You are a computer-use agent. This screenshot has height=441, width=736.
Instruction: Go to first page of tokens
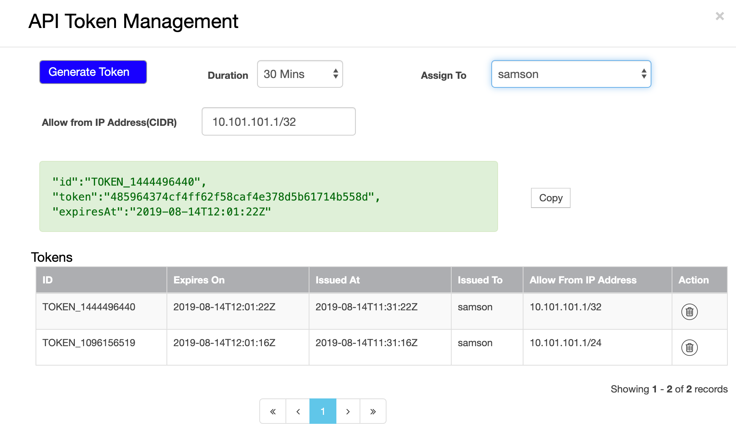pos(273,411)
